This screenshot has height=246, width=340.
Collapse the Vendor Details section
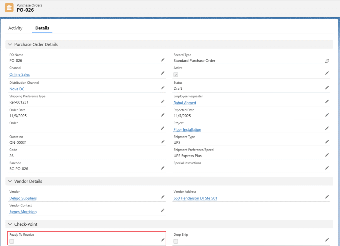pyautogui.click(x=10, y=182)
